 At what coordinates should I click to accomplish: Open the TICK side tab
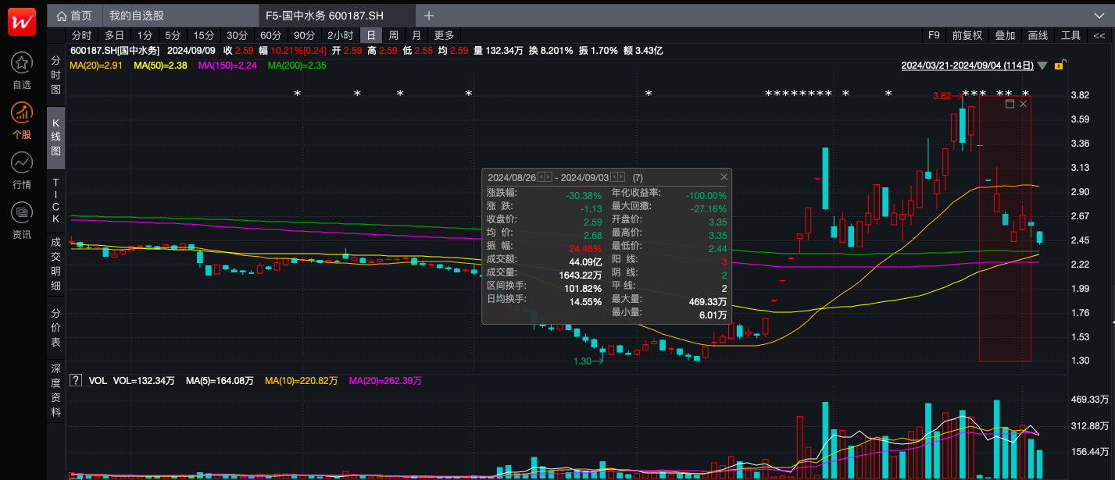pos(55,201)
